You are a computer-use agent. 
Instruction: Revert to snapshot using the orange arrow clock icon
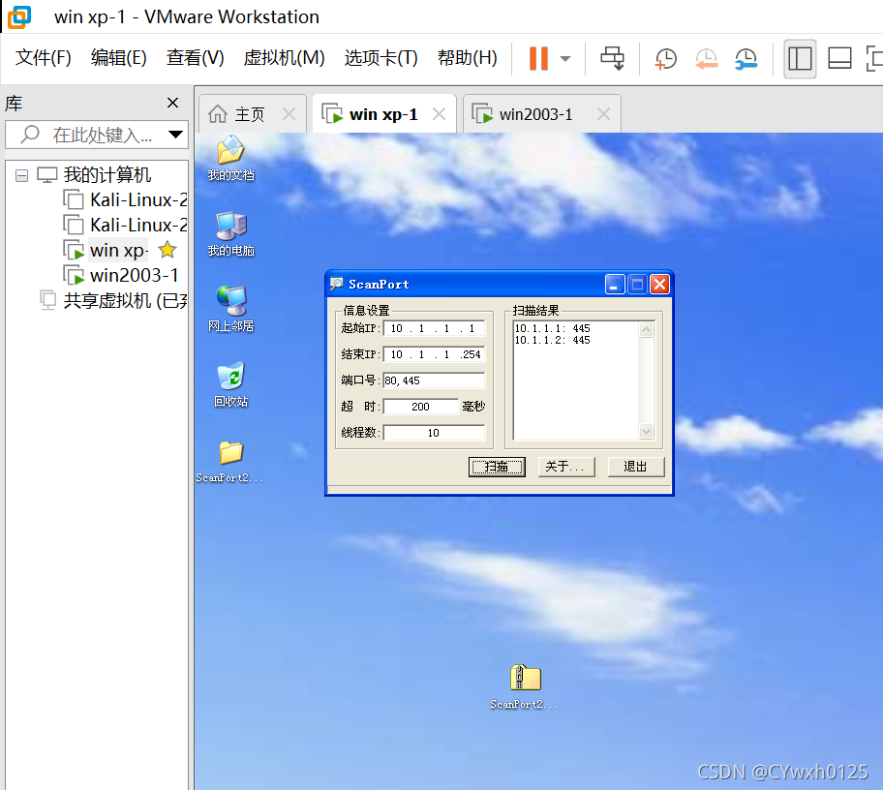[706, 58]
